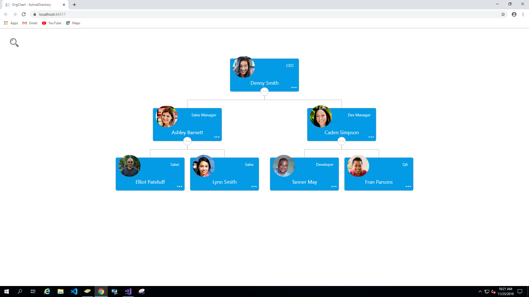This screenshot has height=297, width=529.
Task: Open the three-dot menu on Lynn Smith's card
Action: (x=254, y=186)
